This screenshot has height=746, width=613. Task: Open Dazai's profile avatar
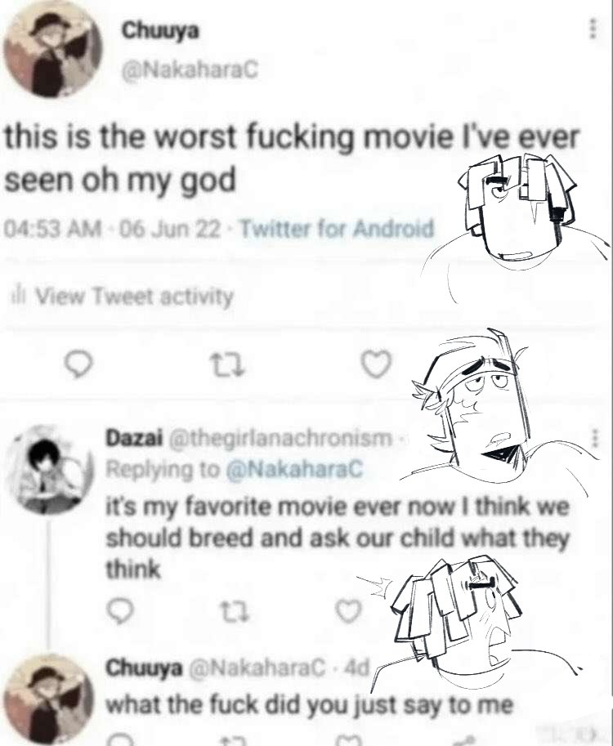49,469
